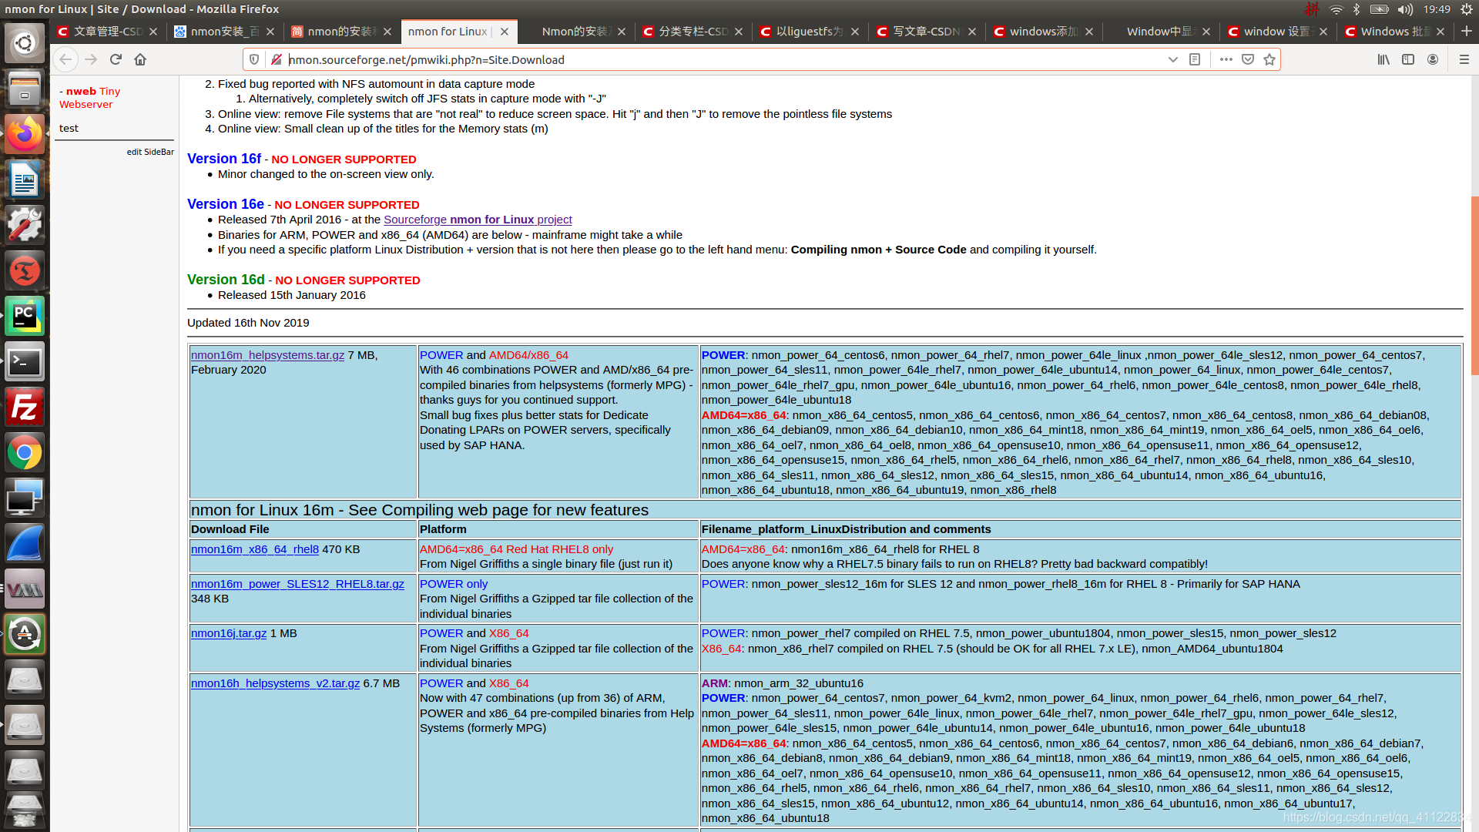Open the Software Updater dock icon
The image size is (1479, 832).
pos(25,635)
